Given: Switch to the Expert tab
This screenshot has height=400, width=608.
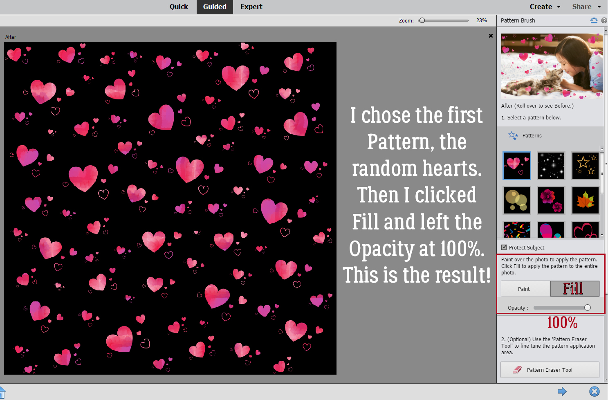Looking at the screenshot, I should 251,7.
